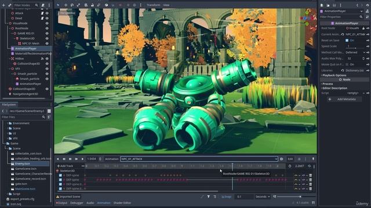Toggle Snap in animation editor

click(x=226, y=196)
